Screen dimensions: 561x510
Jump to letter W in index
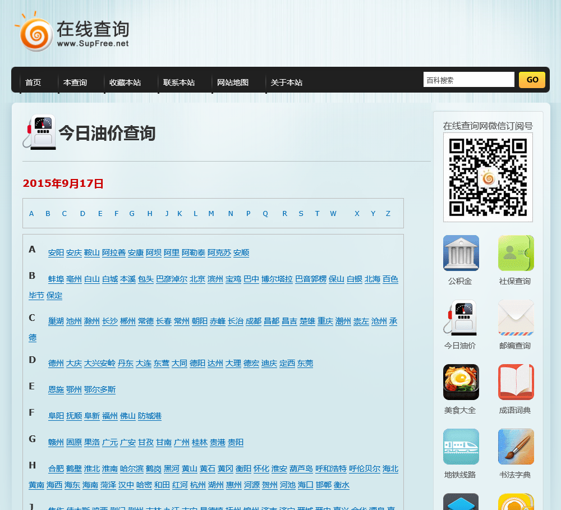(x=333, y=214)
